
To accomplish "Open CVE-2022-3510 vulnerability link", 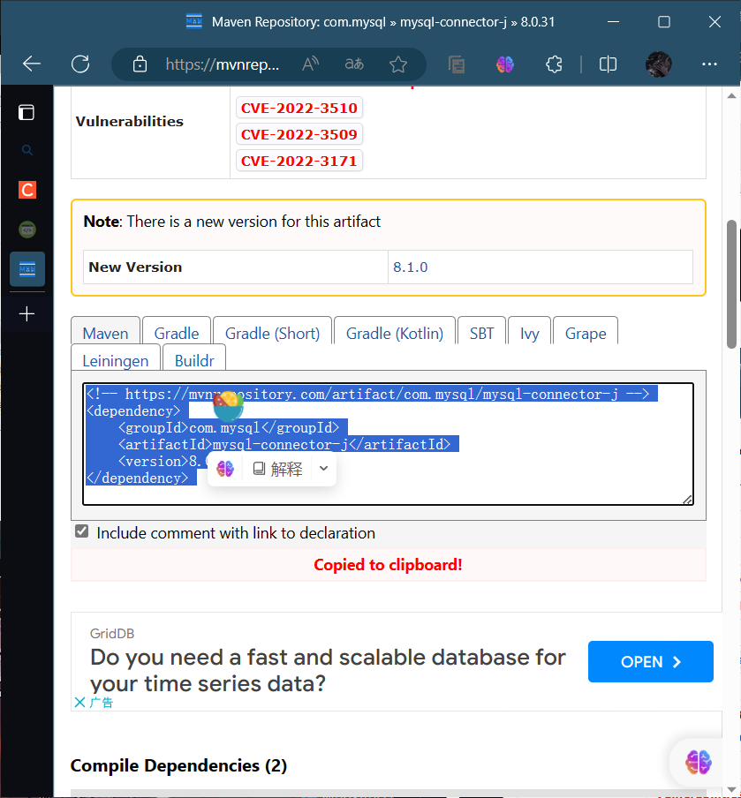I will click(x=299, y=108).
